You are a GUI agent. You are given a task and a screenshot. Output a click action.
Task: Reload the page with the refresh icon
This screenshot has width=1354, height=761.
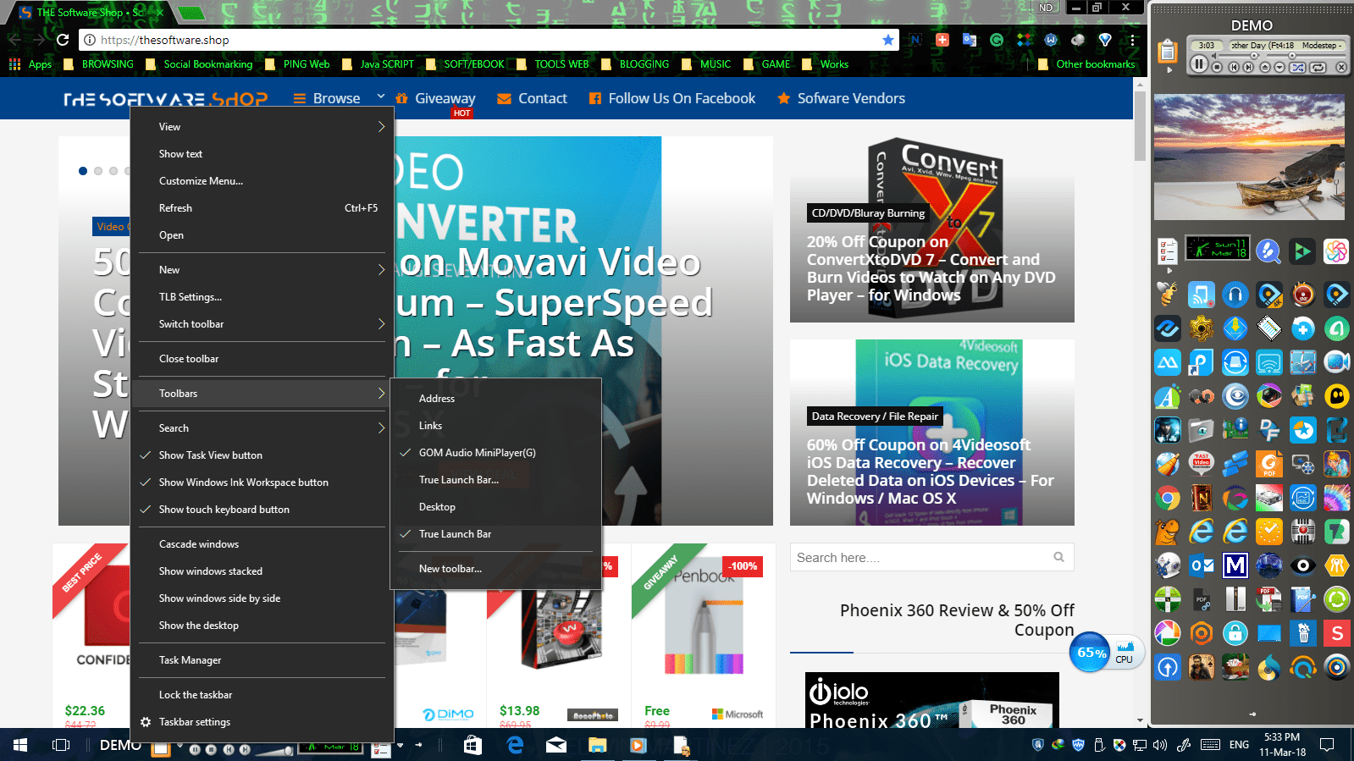(x=62, y=40)
